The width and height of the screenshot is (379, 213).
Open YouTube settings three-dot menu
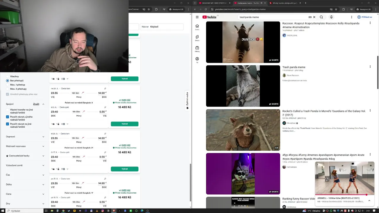pyautogui.click(x=352, y=17)
